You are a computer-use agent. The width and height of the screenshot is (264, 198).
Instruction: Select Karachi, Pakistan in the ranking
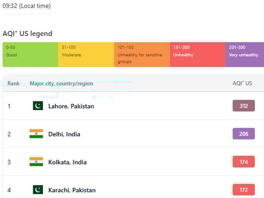[72, 190]
